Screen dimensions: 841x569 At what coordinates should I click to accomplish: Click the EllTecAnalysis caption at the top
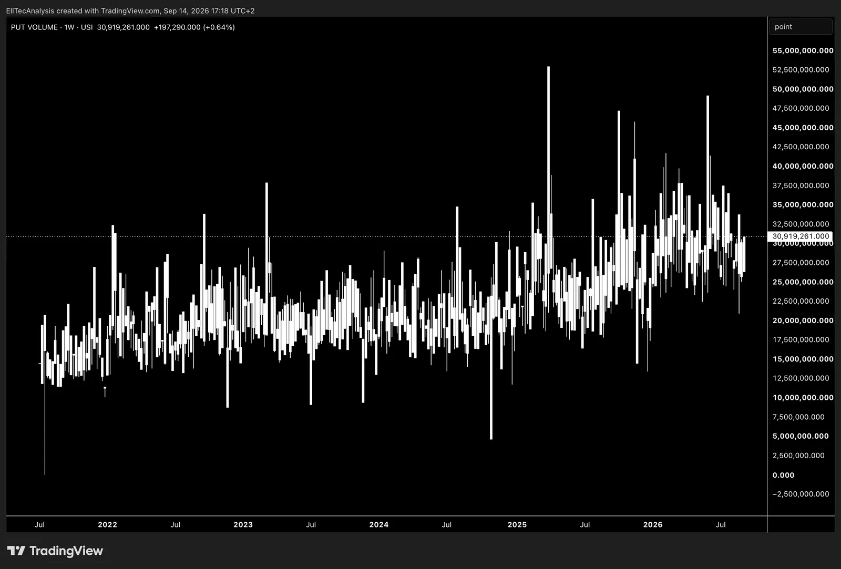[130, 11]
